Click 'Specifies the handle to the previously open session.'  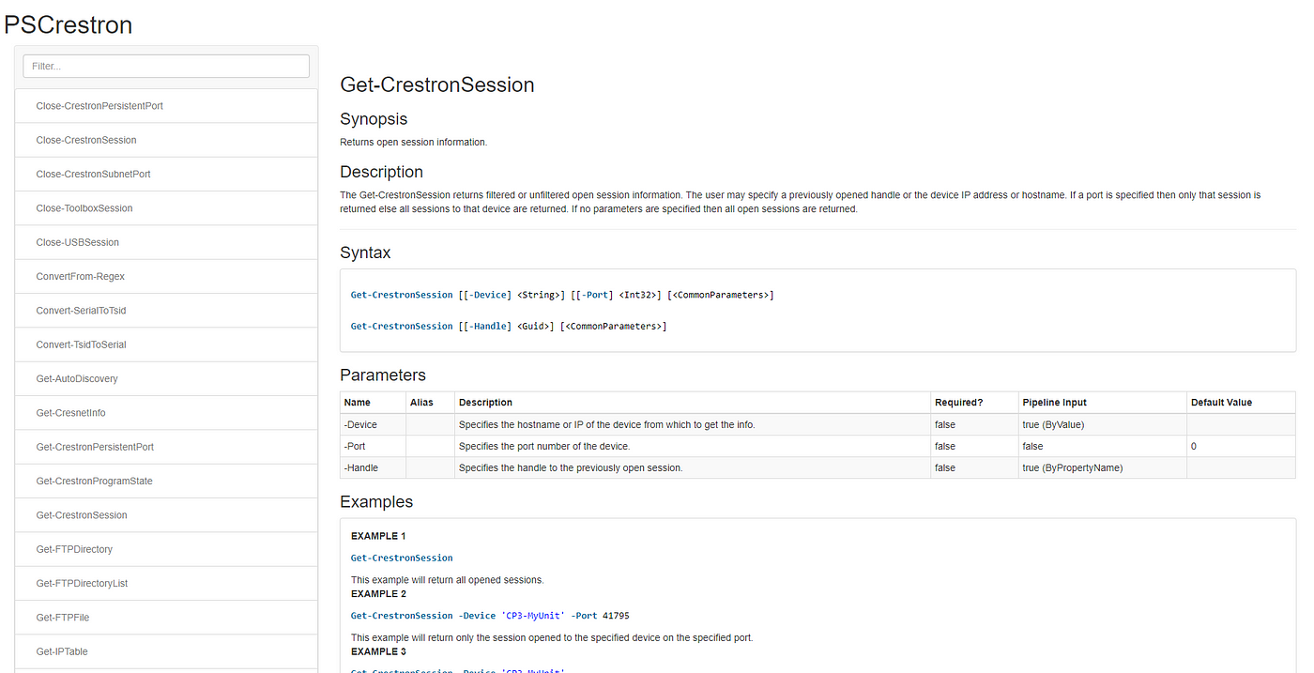pos(571,467)
